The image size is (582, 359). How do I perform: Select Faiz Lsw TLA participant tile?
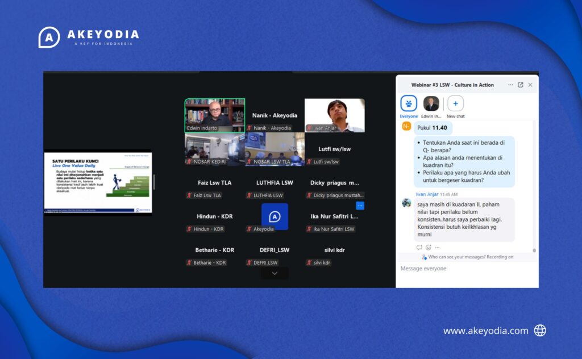(215, 183)
